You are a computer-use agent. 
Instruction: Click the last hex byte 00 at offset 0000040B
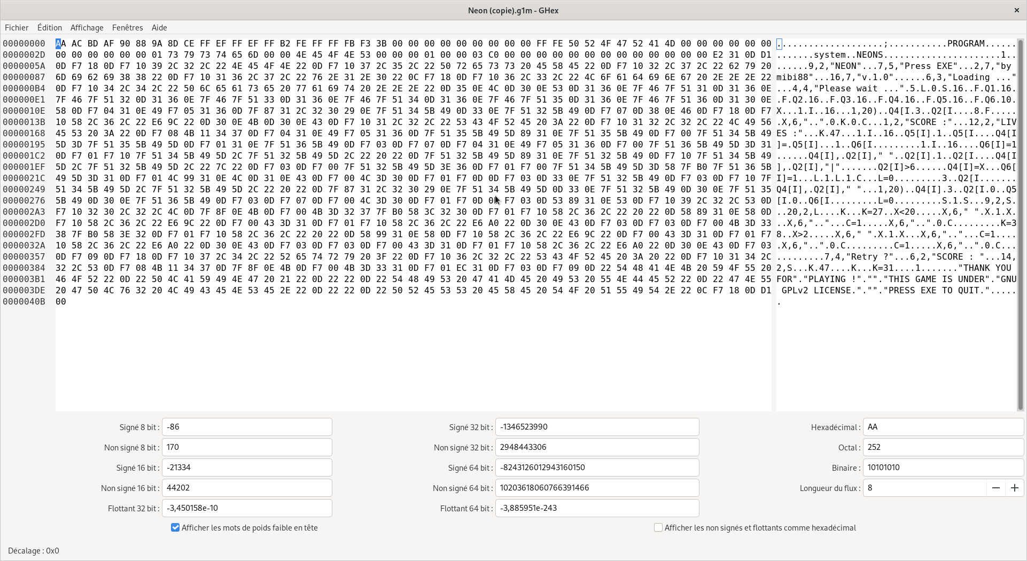(x=61, y=302)
